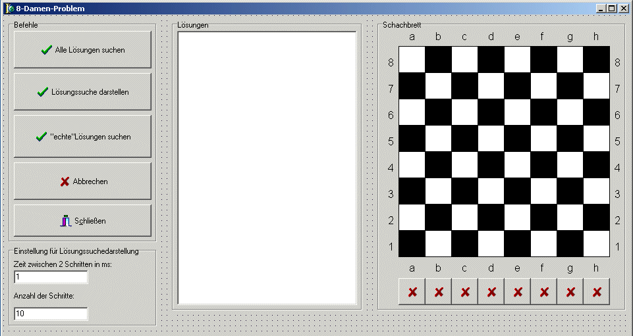The width and height of the screenshot is (633, 336).
Task: Select chessboard square a8
Action: tap(412, 60)
